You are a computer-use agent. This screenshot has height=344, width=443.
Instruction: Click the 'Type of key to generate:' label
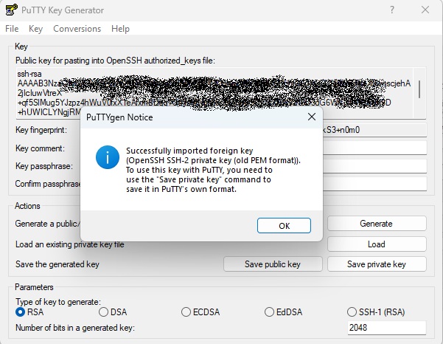coord(58,302)
